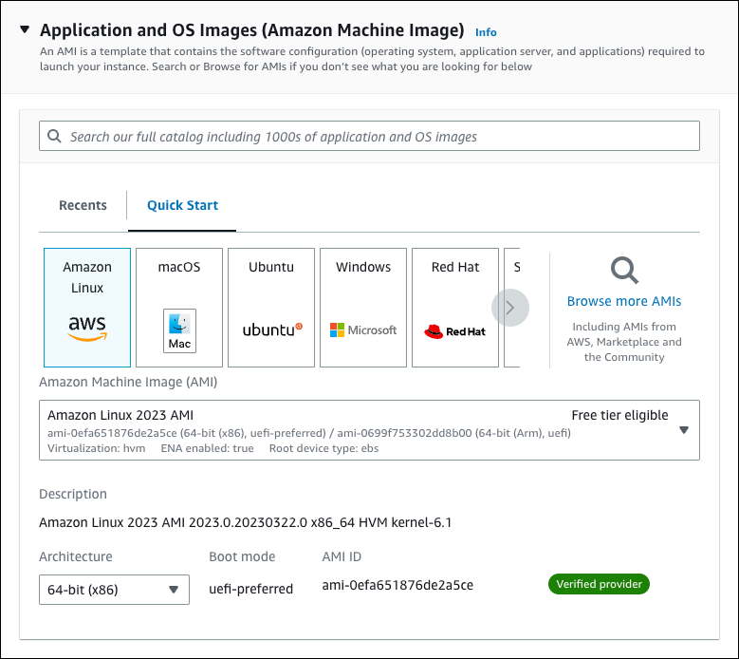
Task: Open the Info link beside the heading
Action: [x=486, y=32]
